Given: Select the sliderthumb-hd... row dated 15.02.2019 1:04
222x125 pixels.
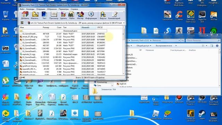Looking at the screenshot, I should 63,72.
